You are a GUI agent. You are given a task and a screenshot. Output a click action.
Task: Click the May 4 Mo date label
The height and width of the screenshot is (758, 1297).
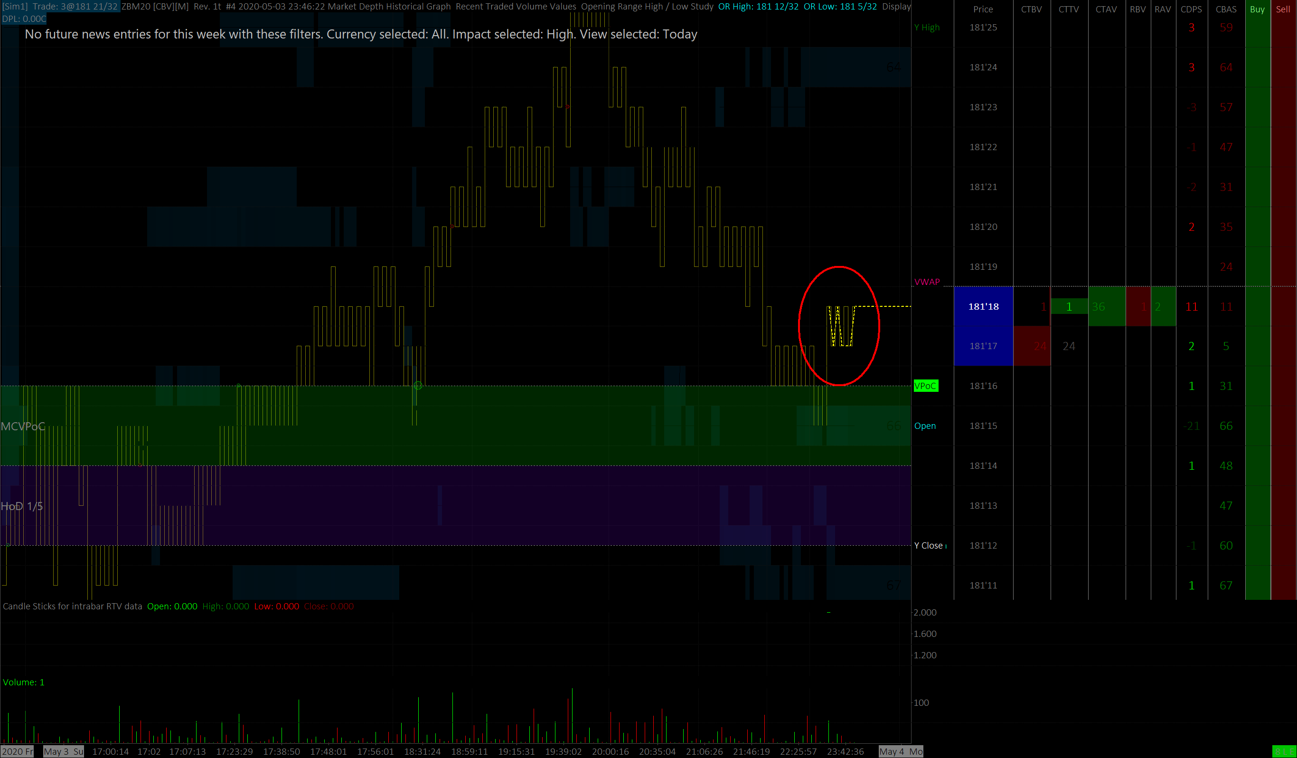click(901, 751)
